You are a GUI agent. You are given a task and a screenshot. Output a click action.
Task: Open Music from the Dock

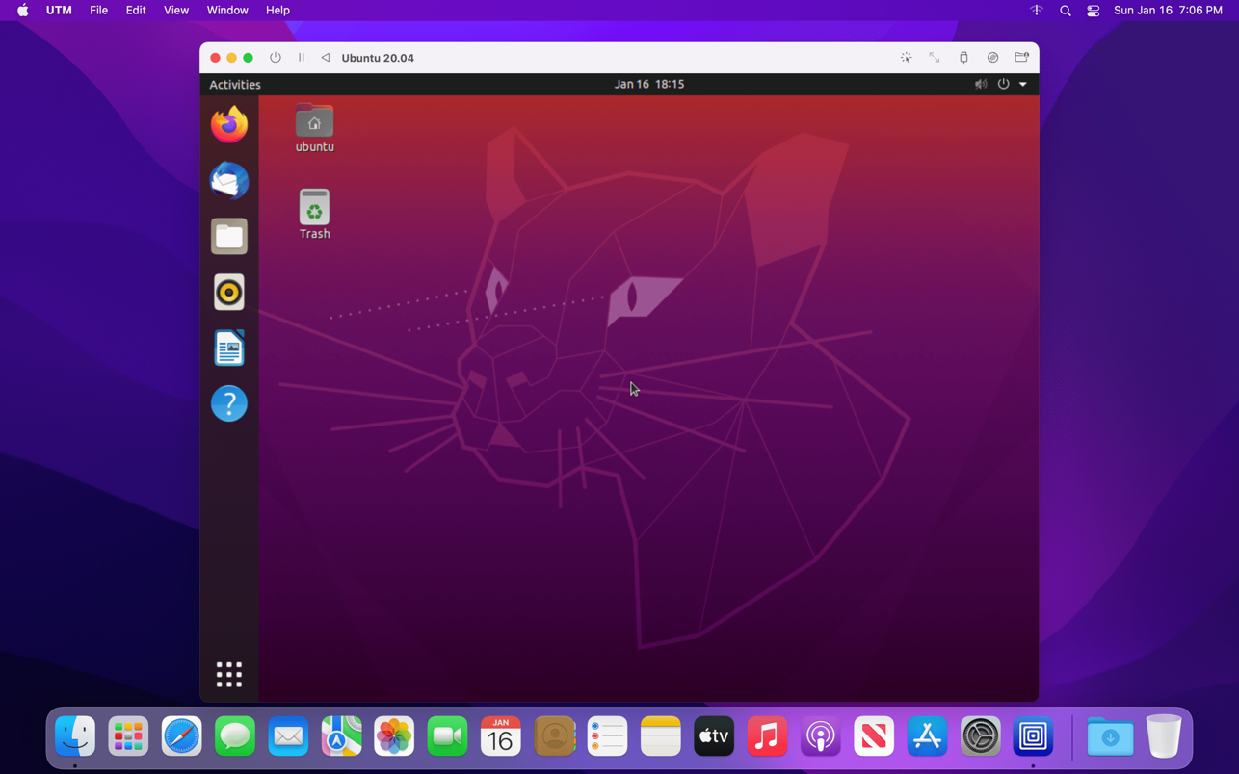767,736
